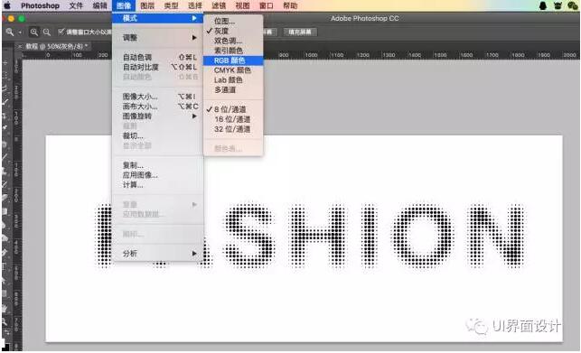Open the 图层 menu
Image resolution: width=581 pixels, height=353 pixels.
click(147, 5)
